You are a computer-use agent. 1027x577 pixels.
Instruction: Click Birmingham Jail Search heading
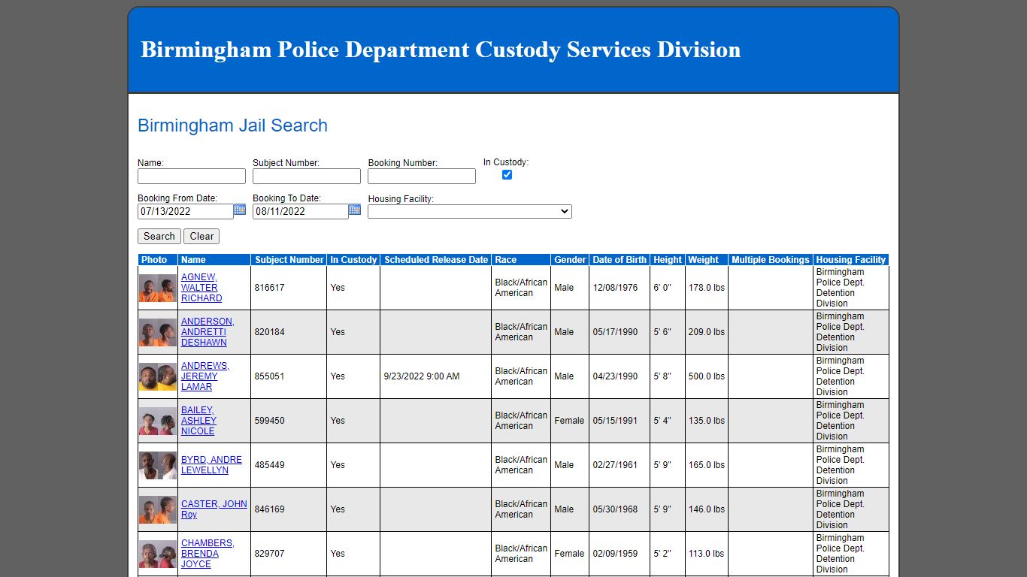[x=232, y=125]
